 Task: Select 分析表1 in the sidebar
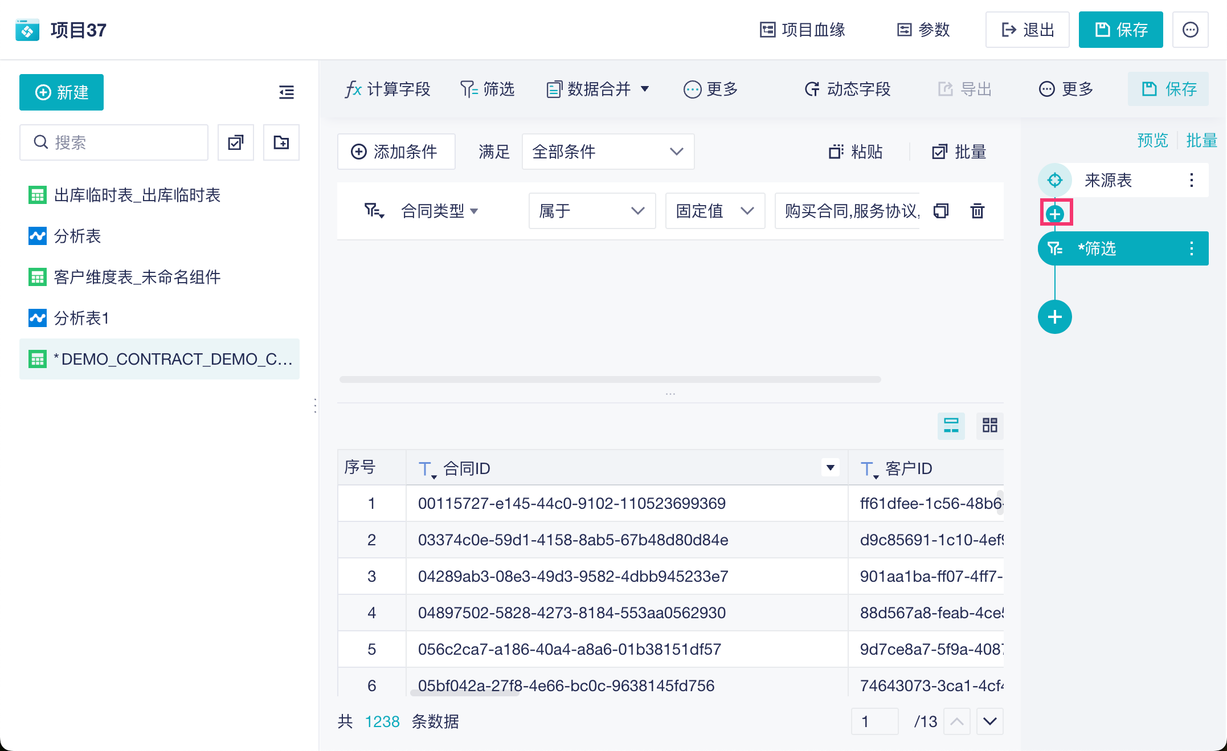click(x=81, y=318)
